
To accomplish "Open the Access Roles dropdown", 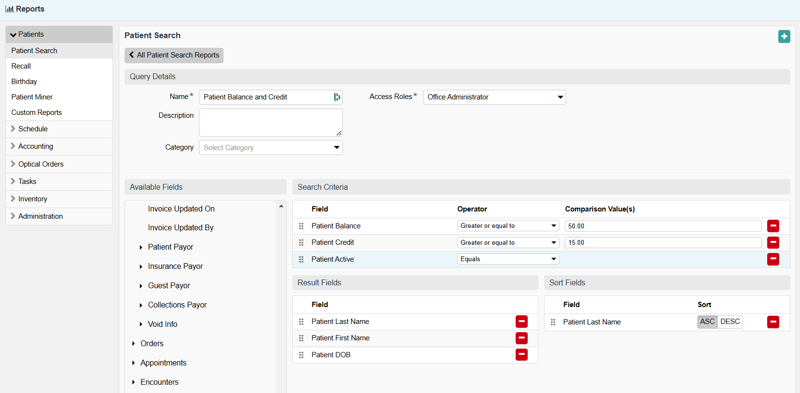I will click(x=494, y=97).
